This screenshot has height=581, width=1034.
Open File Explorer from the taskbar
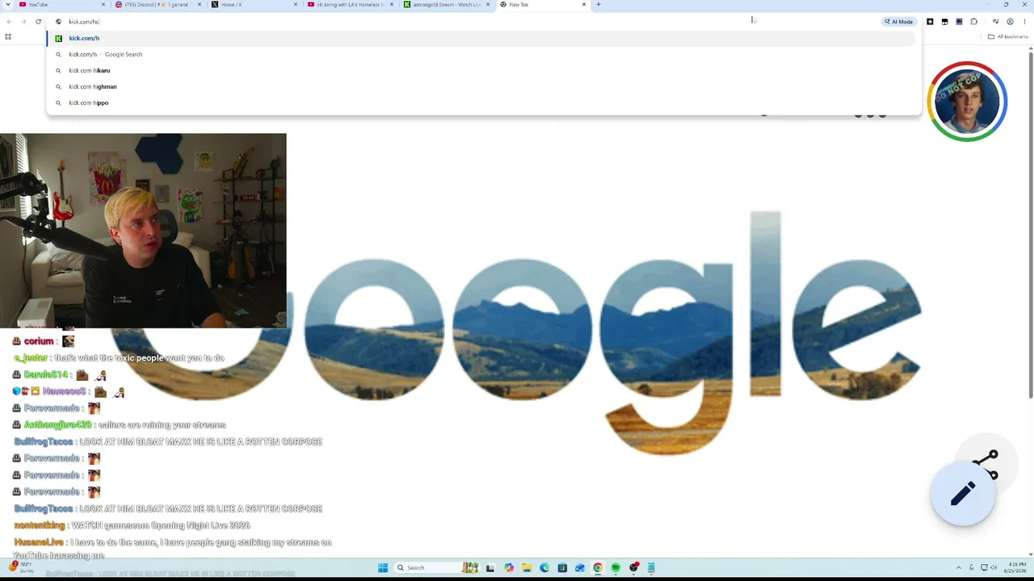pos(527,567)
